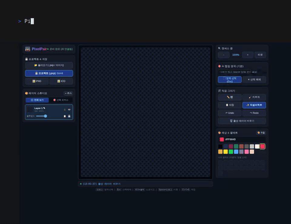
Task: Open the 불러오기 (.pxp / 이미지) load button
Action: [x=49, y=65]
